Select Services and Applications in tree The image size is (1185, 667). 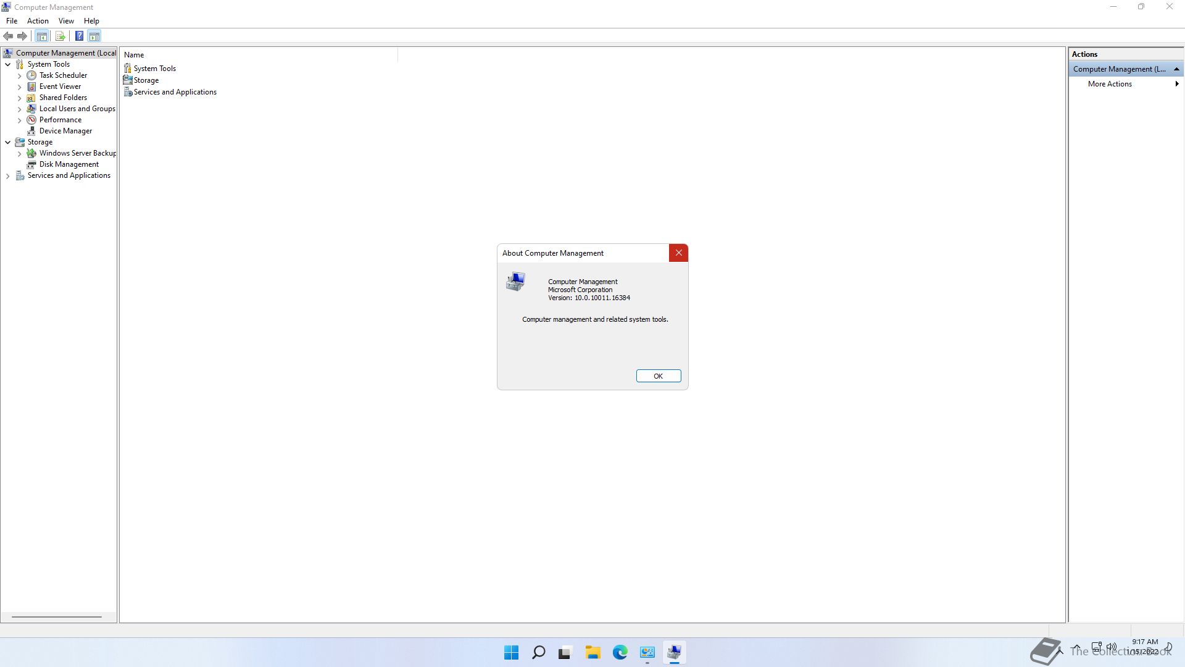click(x=69, y=175)
